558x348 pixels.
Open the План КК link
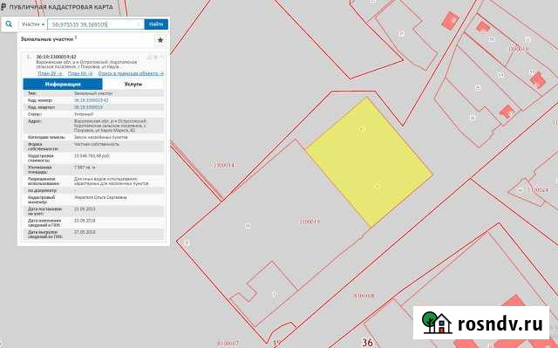[x=80, y=73]
